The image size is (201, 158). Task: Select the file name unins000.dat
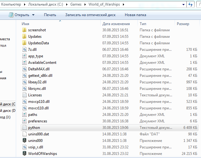pyautogui.click(x=39, y=134)
